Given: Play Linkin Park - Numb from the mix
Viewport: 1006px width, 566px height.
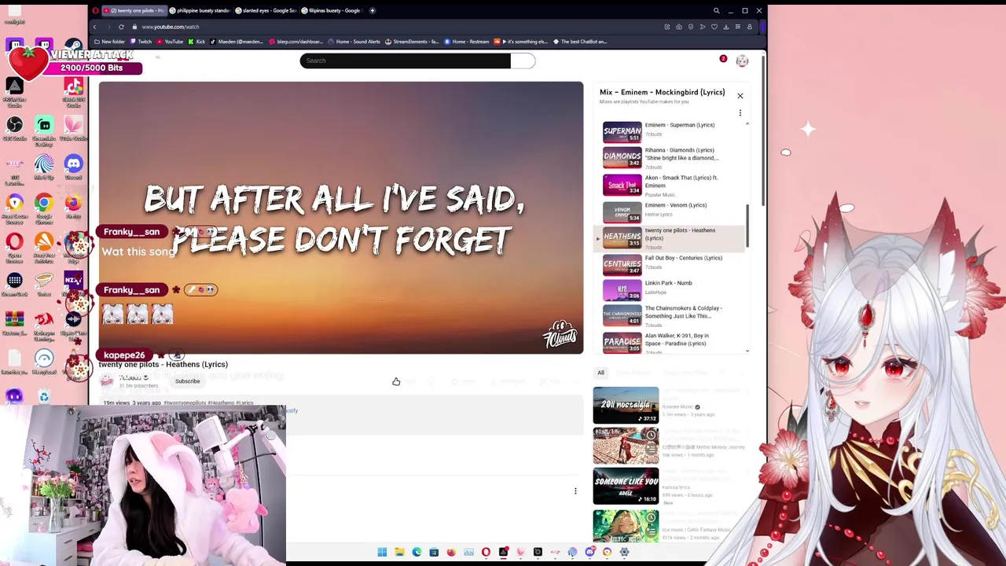Looking at the screenshot, I should click(x=668, y=289).
